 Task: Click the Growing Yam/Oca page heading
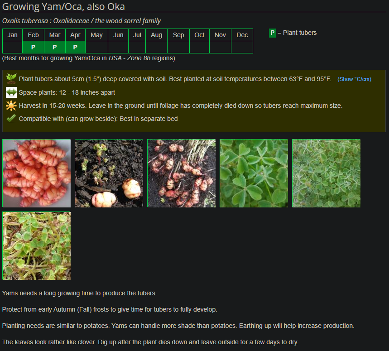pos(63,6)
